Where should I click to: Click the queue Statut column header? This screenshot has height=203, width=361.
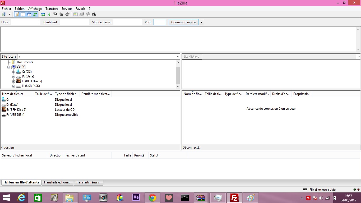coord(168,155)
